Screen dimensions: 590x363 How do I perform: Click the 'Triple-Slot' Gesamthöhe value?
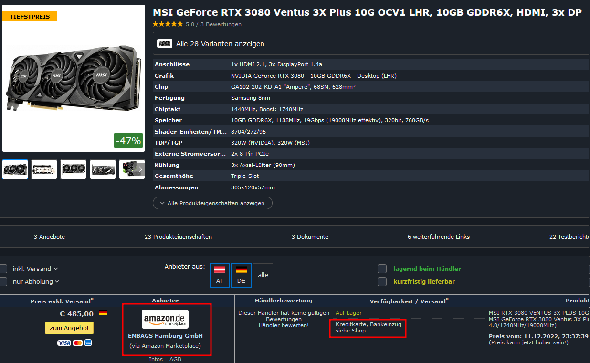pyautogui.click(x=245, y=176)
